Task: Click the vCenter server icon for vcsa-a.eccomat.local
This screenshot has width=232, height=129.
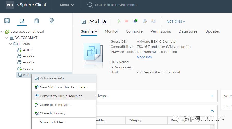Action: click(x=7, y=32)
